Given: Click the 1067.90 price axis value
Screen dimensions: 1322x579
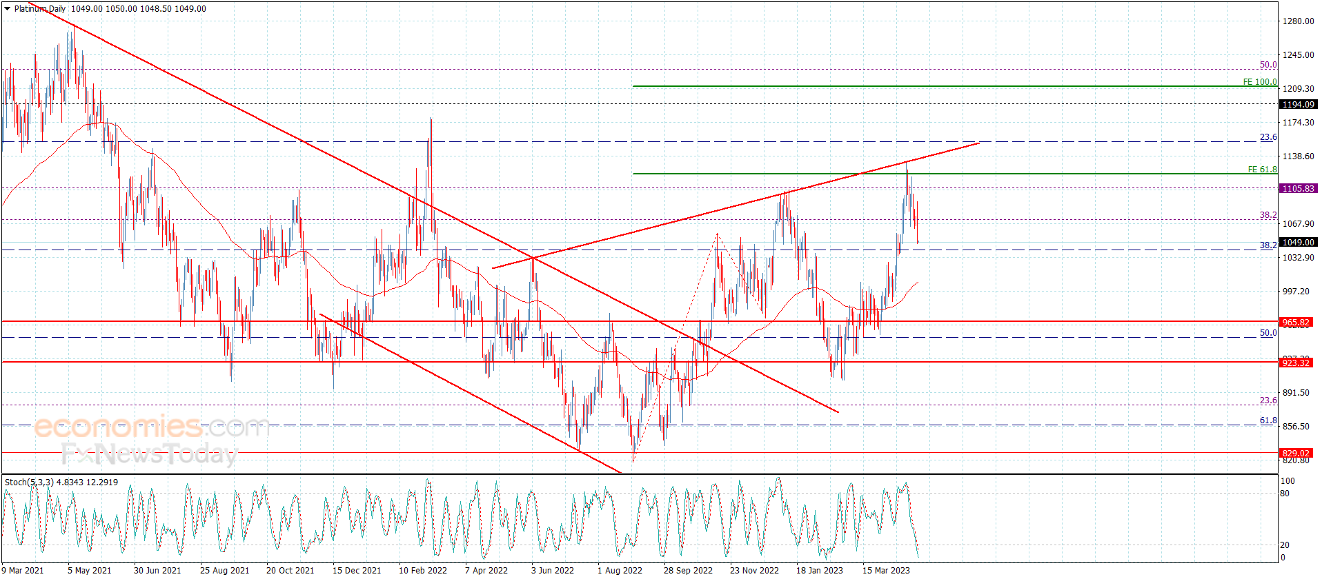Looking at the screenshot, I should click(1298, 223).
